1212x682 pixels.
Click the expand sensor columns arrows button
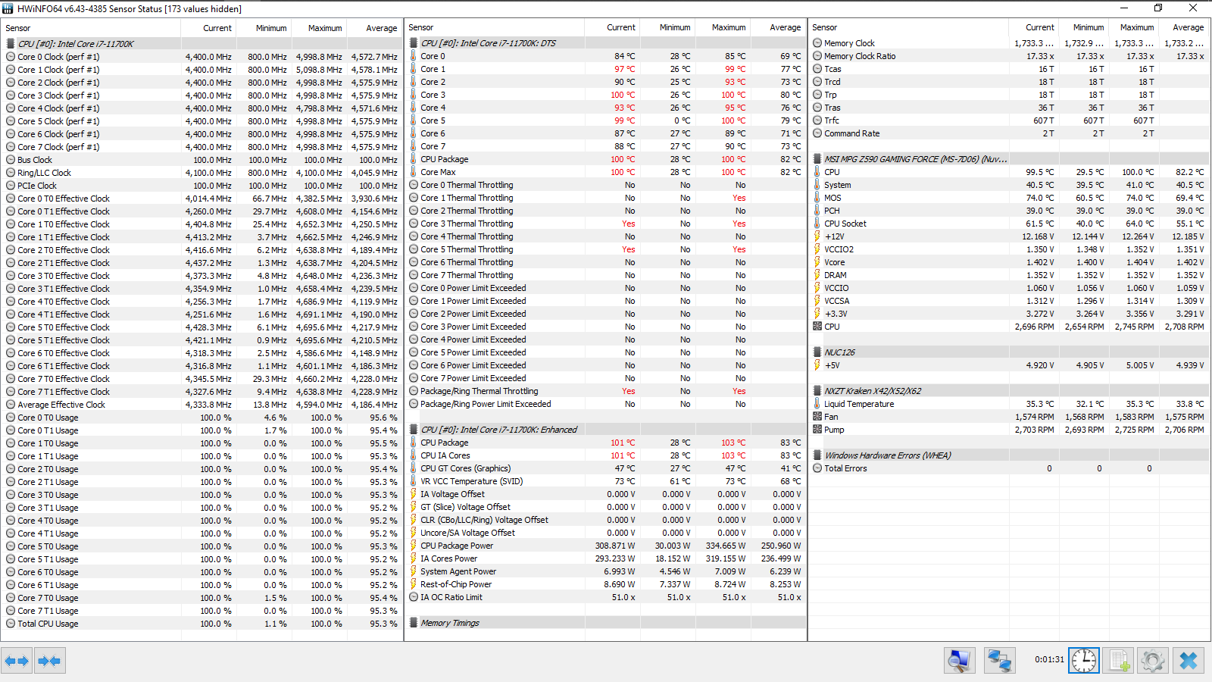pyautogui.click(x=17, y=661)
